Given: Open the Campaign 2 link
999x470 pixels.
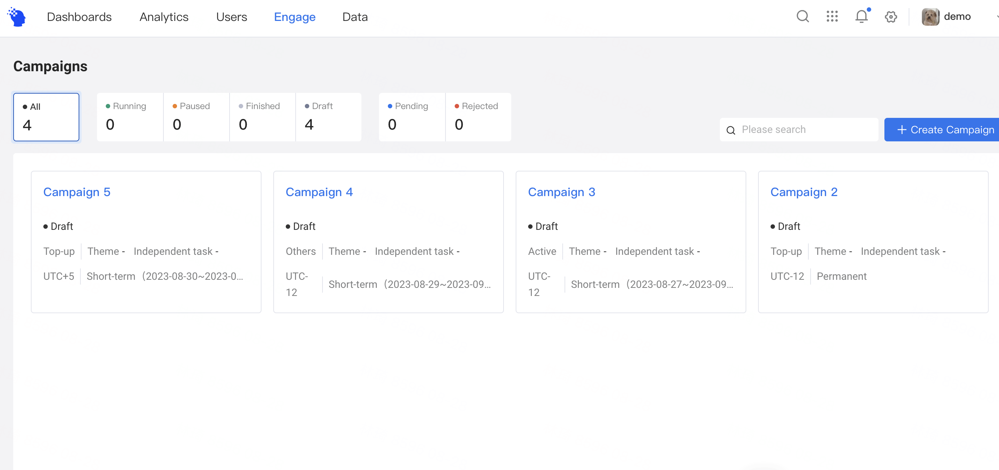Looking at the screenshot, I should click(x=804, y=192).
